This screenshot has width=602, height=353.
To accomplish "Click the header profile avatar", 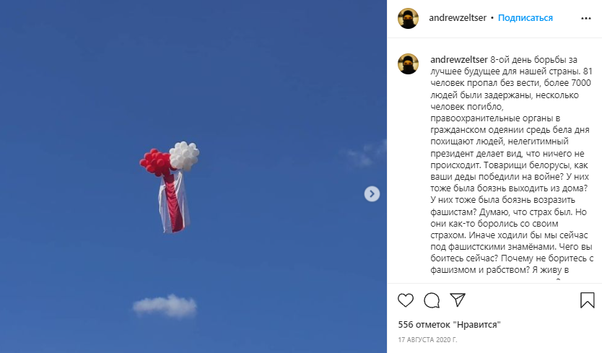I will tap(408, 19).
